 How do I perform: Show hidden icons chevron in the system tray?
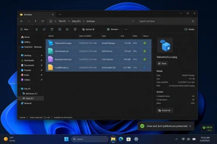(x=176, y=139)
